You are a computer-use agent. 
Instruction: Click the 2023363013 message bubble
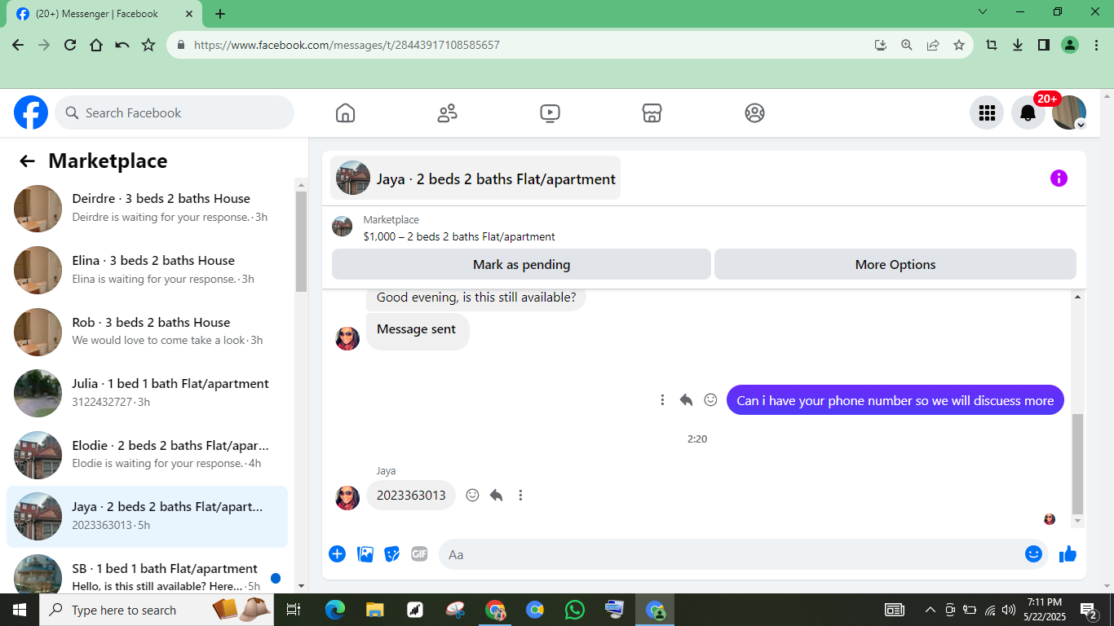pyautogui.click(x=411, y=495)
